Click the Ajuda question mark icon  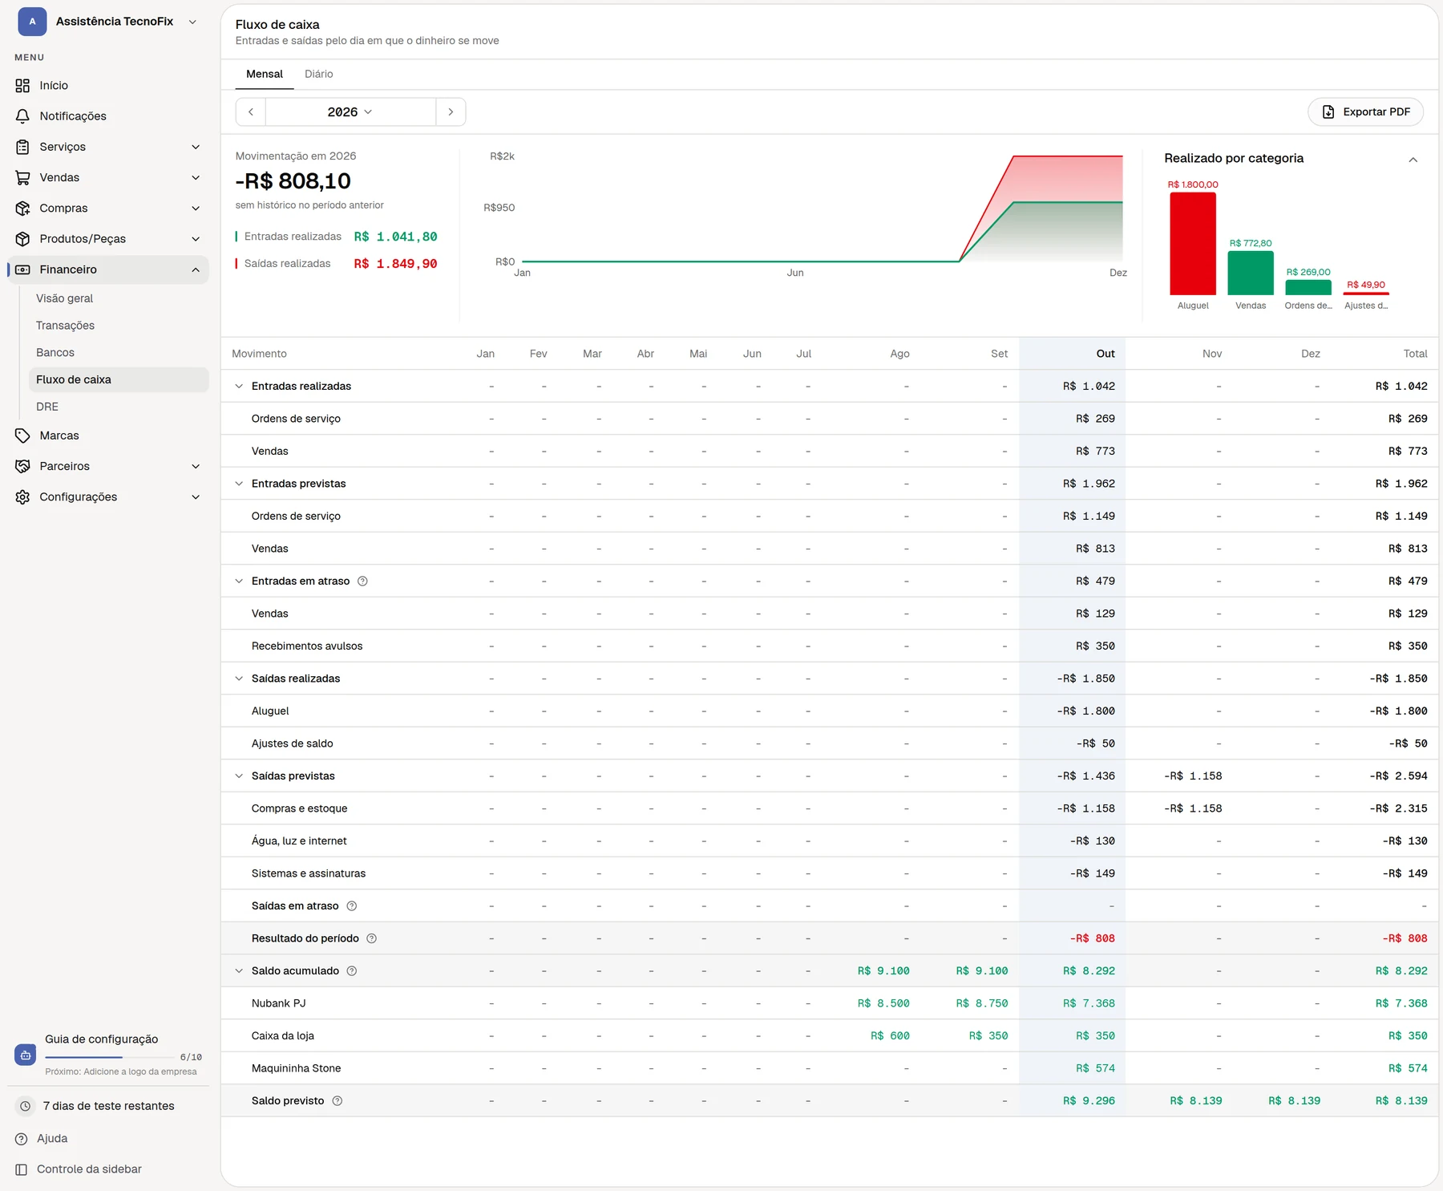click(x=22, y=1139)
